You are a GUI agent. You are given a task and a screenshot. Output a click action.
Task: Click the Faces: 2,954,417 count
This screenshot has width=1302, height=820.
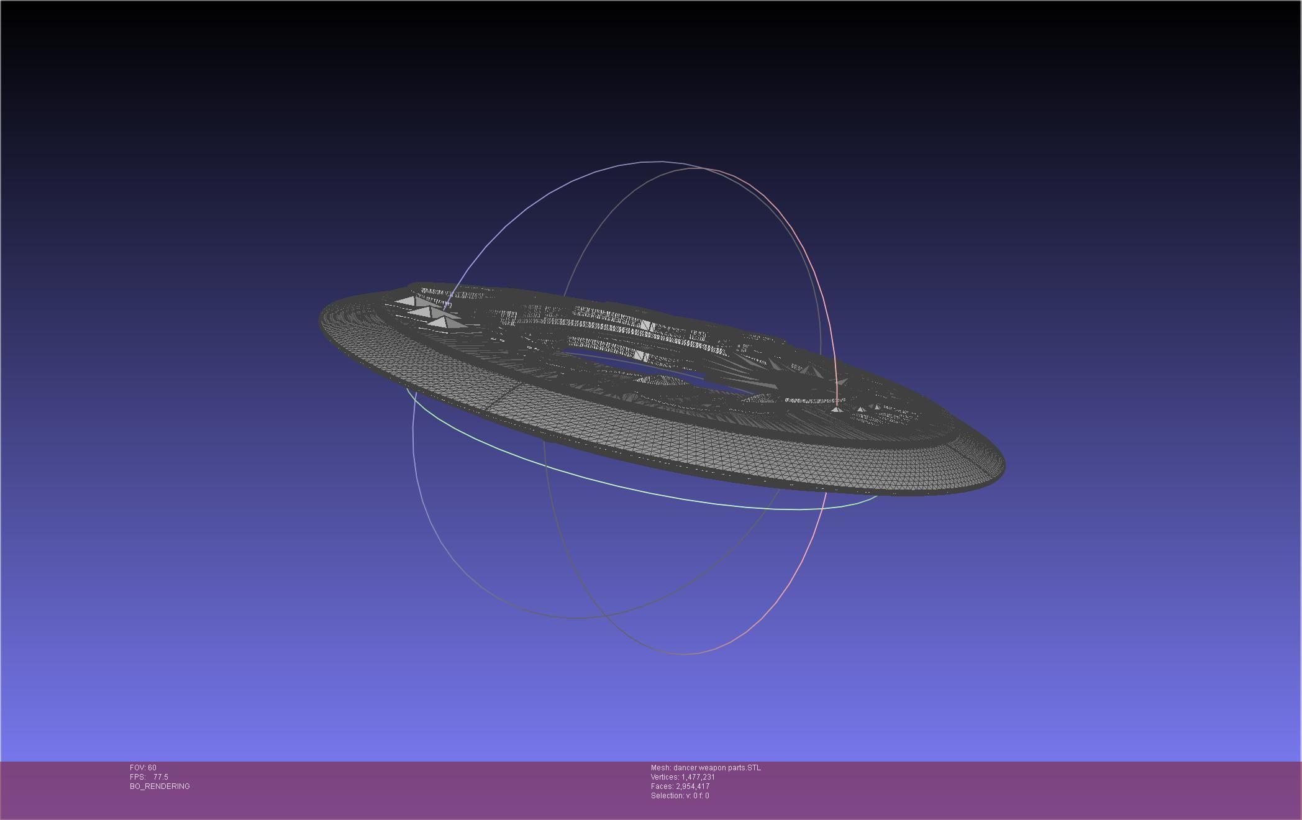(680, 786)
